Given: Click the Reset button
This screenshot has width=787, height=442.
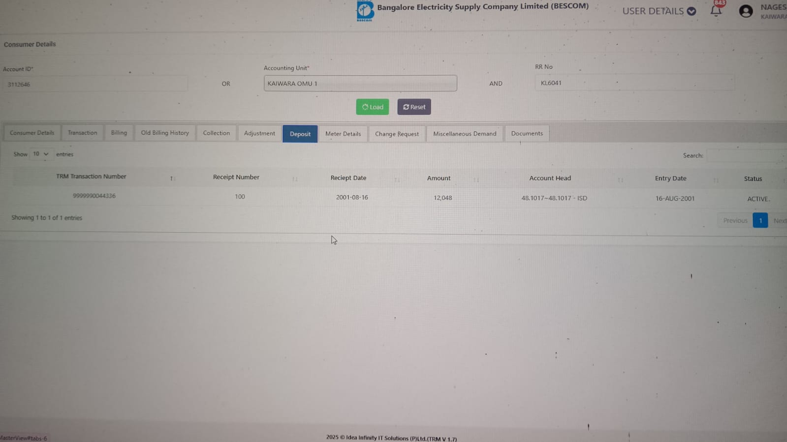Looking at the screenshot, I should tap(414, 107).
